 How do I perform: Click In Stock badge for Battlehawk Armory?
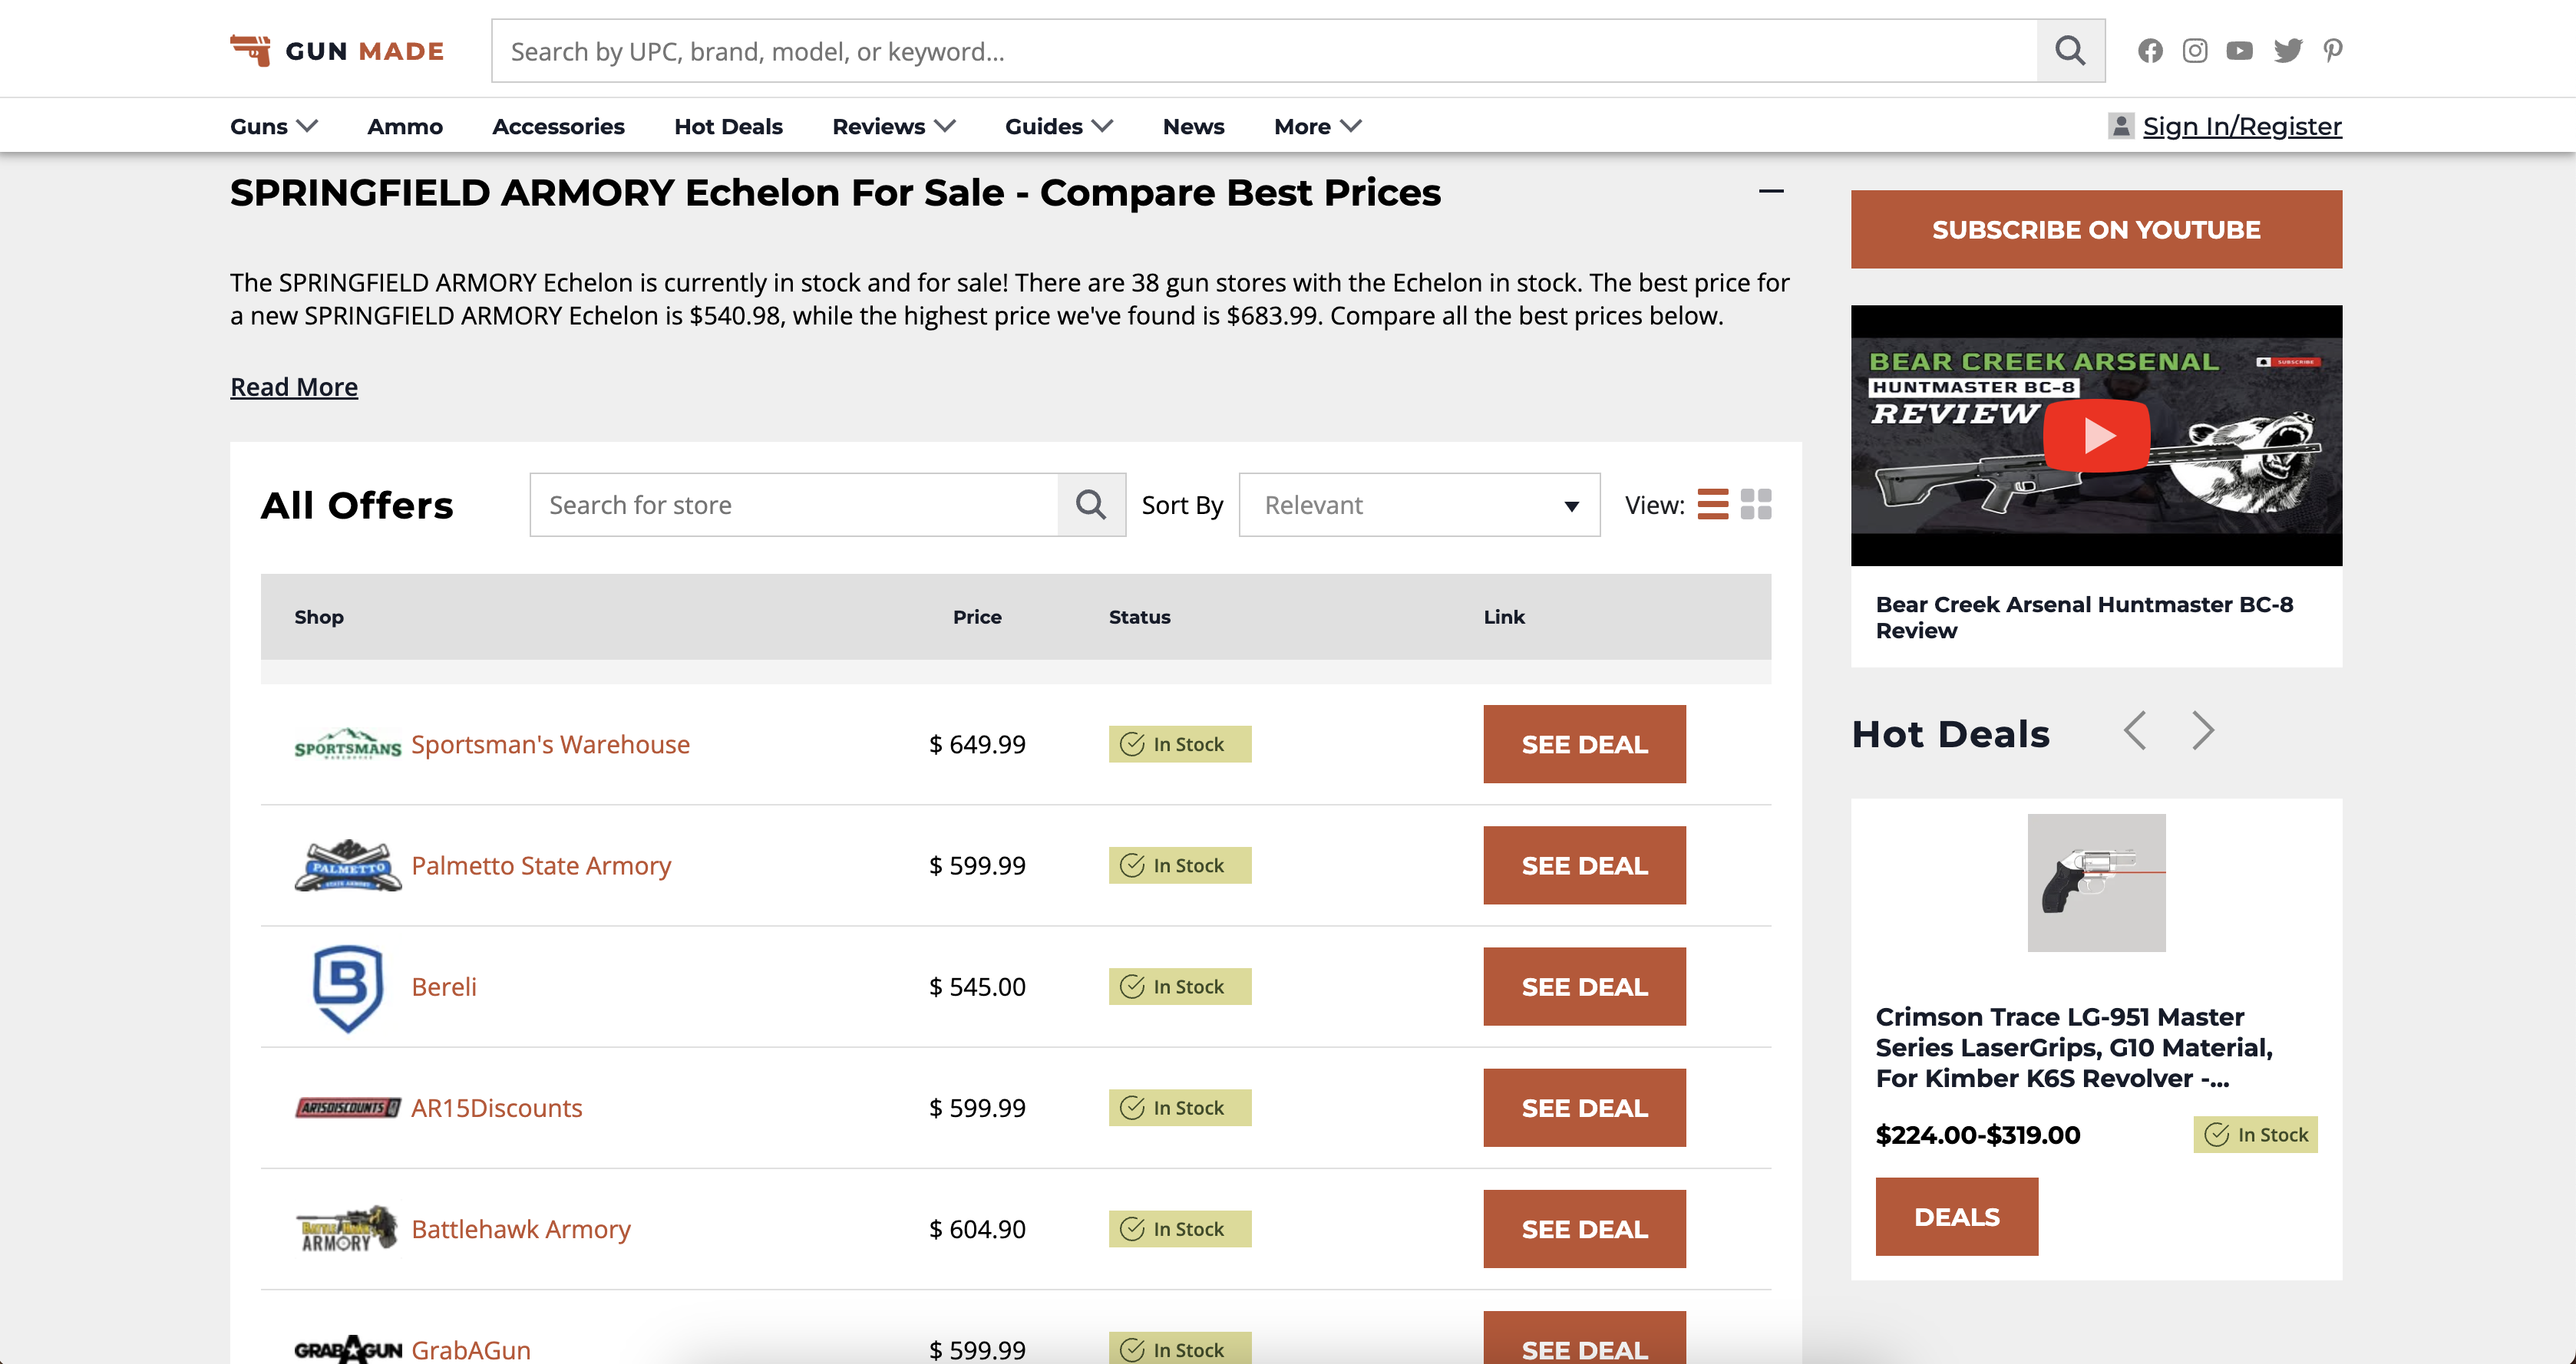(1180, 1229)
